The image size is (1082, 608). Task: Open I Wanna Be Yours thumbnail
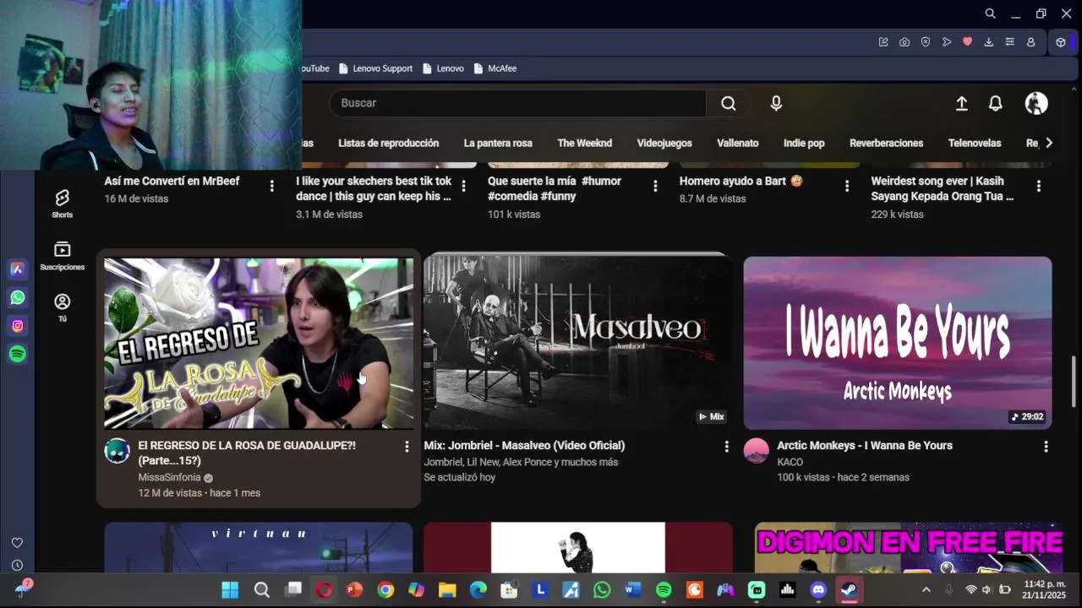pyautogui.click(x=898, y=344)
